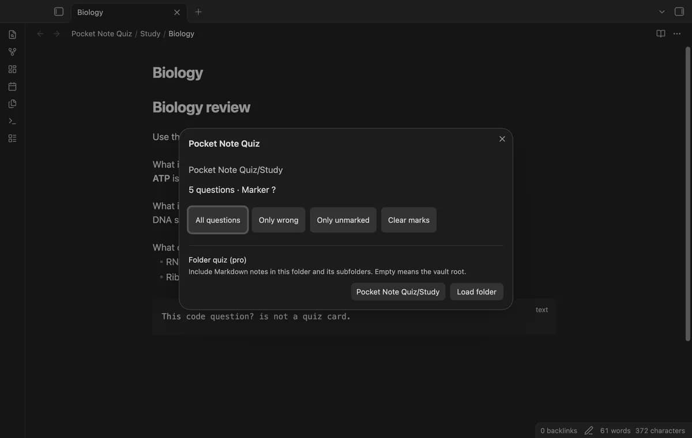
Task: Toggle the right sidebar panel icon
Action: click(679, 12)
